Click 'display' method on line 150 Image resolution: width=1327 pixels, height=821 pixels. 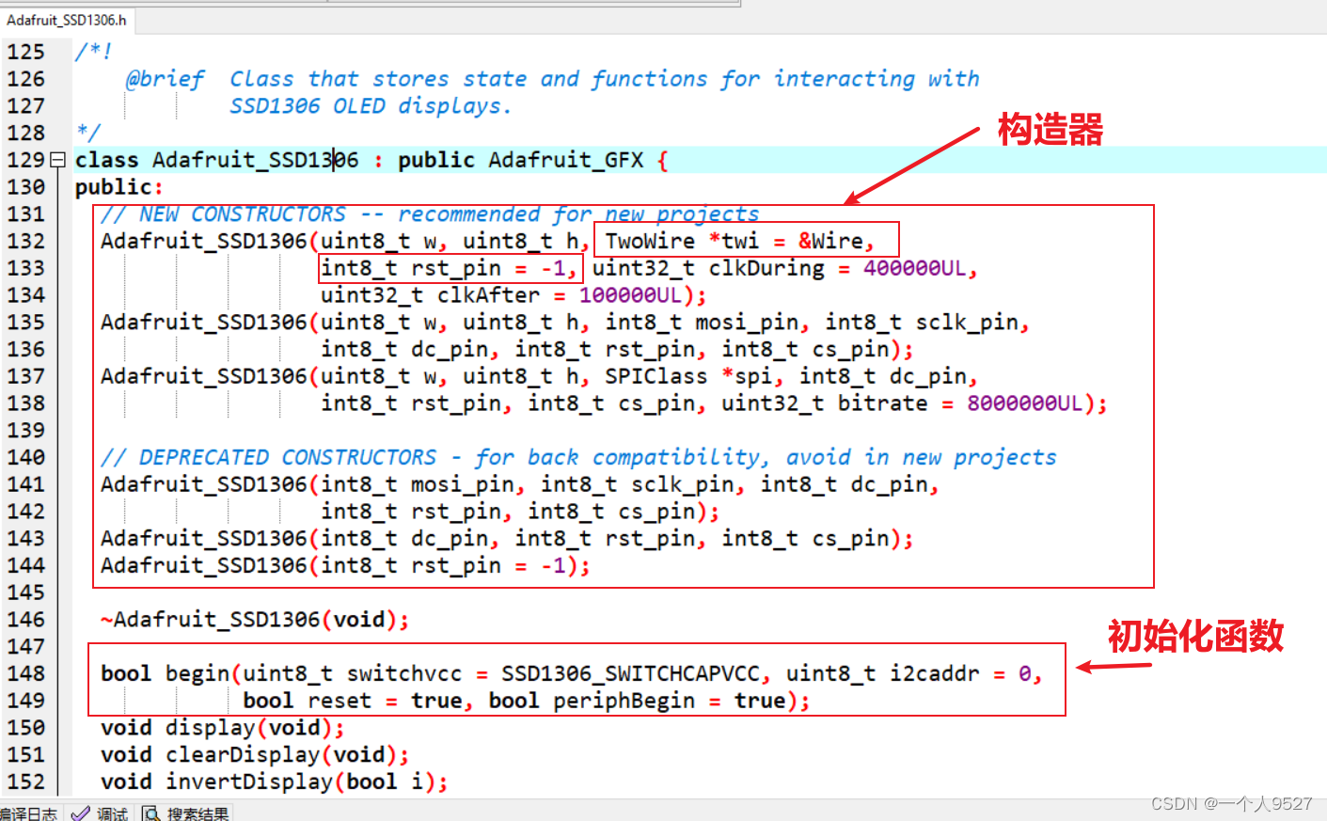pos(211,728)
